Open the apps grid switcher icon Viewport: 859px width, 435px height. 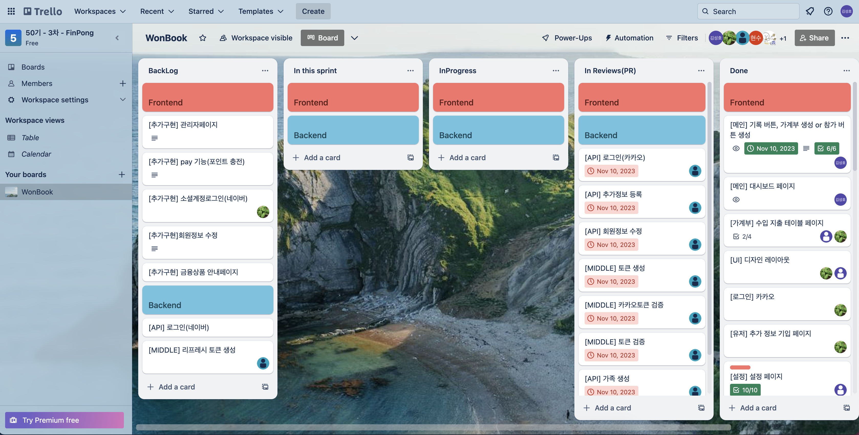click(11, 11)
